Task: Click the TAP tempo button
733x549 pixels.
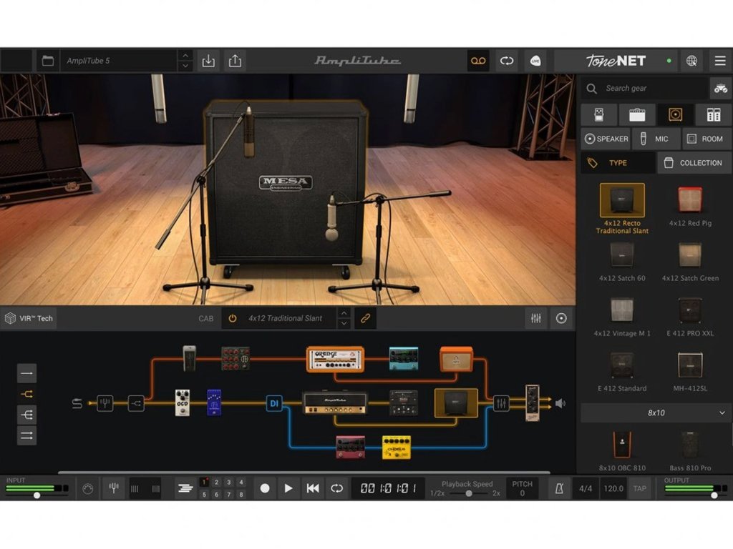Action: (639, 488)
